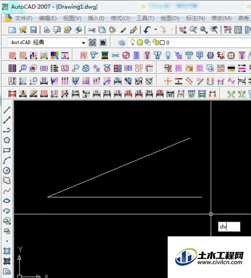Screen dimensions: 251x278
Task: Click the Redo arrow icon
Action: pyautogui.click(x=163, y=30)
